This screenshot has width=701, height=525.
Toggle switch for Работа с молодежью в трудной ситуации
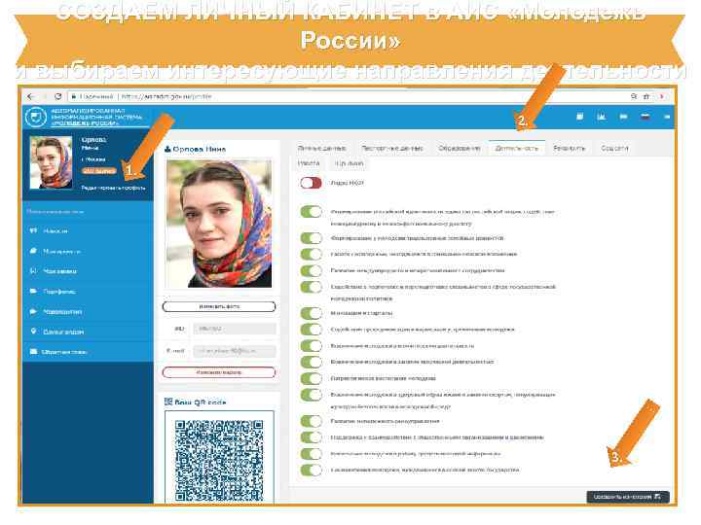point(311,254)
